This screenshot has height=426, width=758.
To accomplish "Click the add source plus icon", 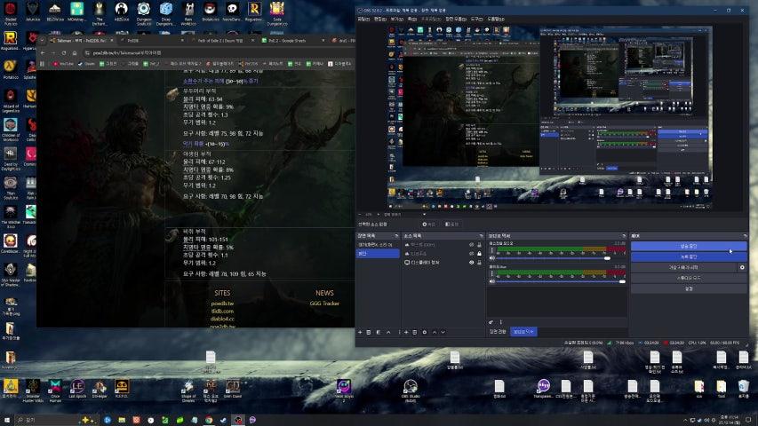I will point(406,332).
